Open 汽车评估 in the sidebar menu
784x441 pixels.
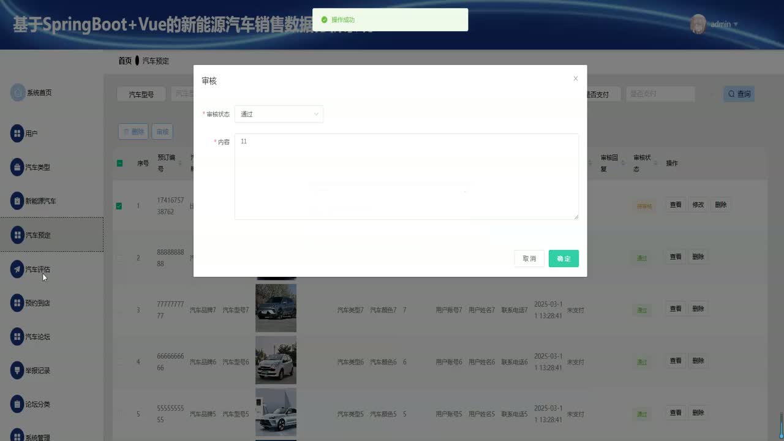[38, 269]
